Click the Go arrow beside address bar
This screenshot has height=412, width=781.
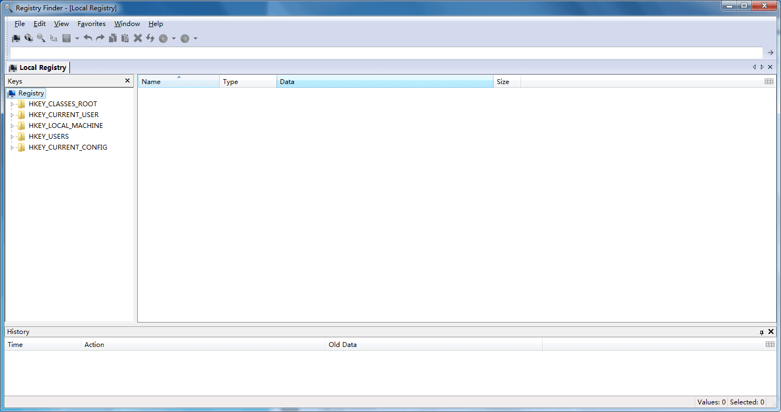(771, 53)
